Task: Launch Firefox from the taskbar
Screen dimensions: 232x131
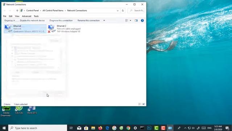Action: [100, 128]
